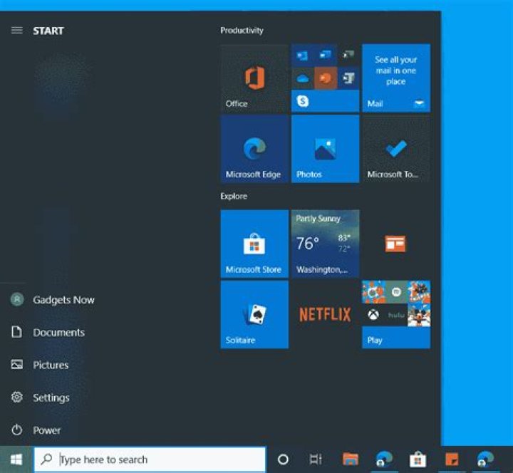Open Outlook from the Productivity folder tile

coord(302,56)
